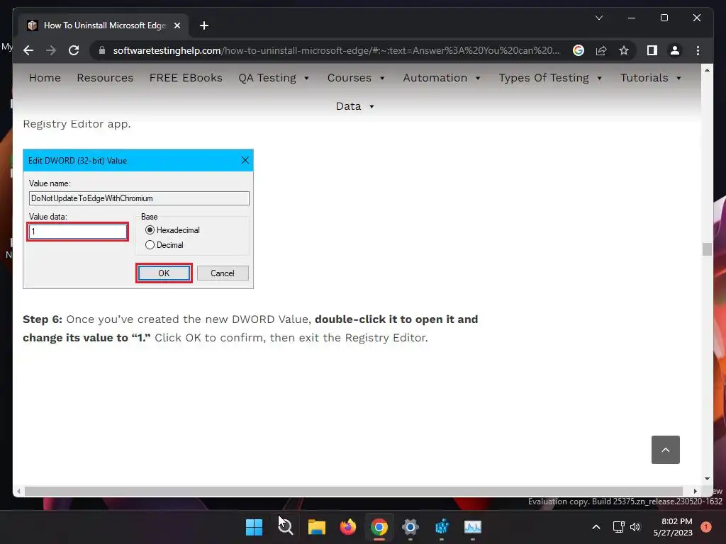Open Chrome side panel

(x=652, y=50)
